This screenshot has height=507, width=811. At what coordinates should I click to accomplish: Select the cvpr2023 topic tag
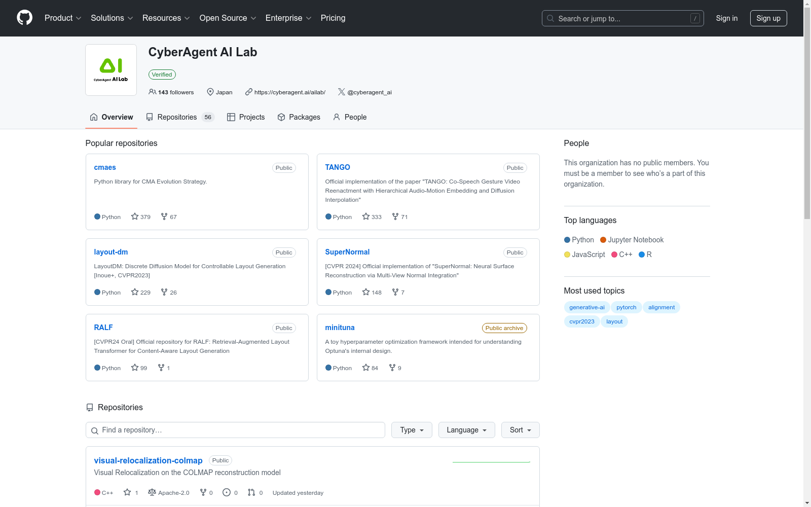pyautogui.click(x=582, y=321)
